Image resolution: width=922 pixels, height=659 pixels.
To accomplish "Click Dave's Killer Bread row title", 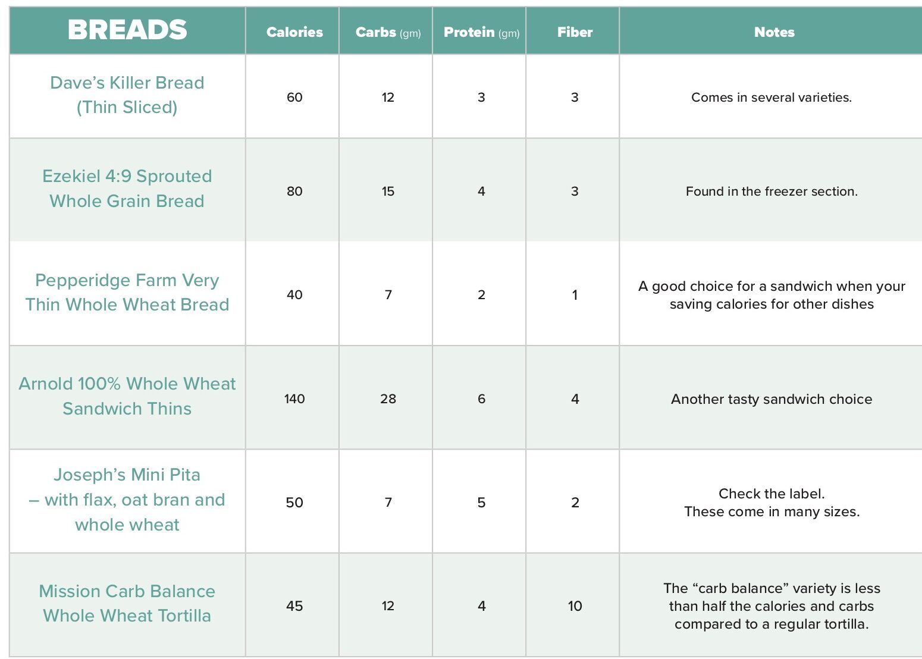I will (127, 95).
